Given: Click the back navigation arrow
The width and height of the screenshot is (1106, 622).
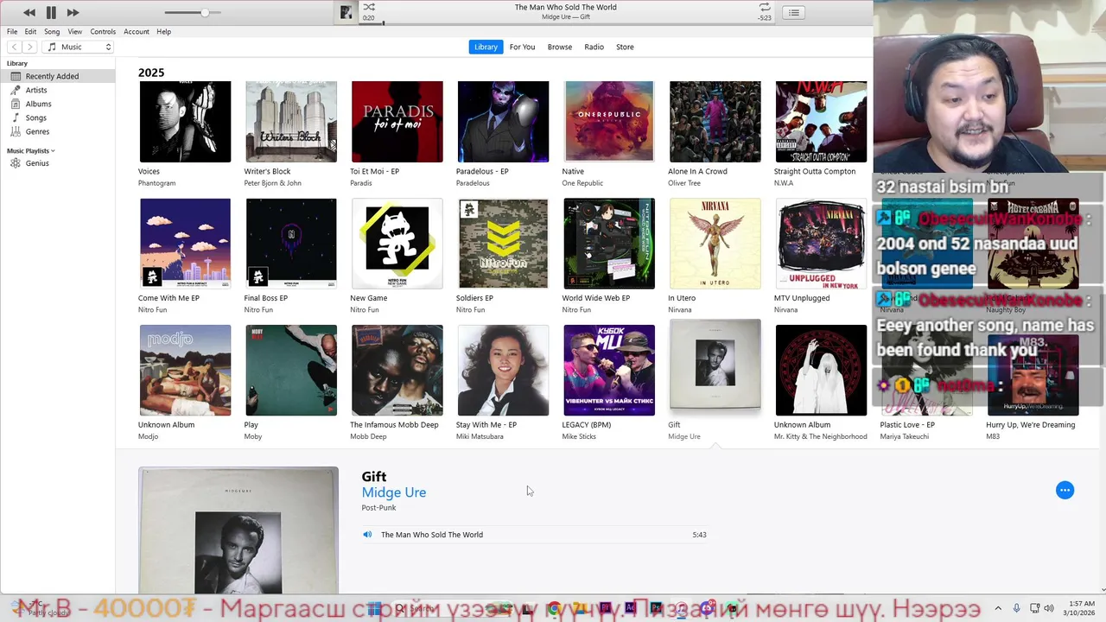Looking at the screenshot, I should (14, 47).
